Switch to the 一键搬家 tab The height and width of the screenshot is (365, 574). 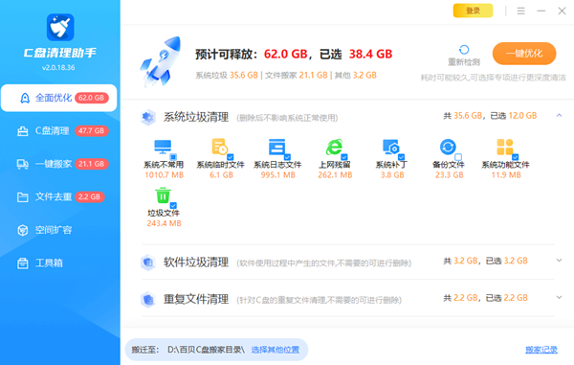tap(59, 164)
